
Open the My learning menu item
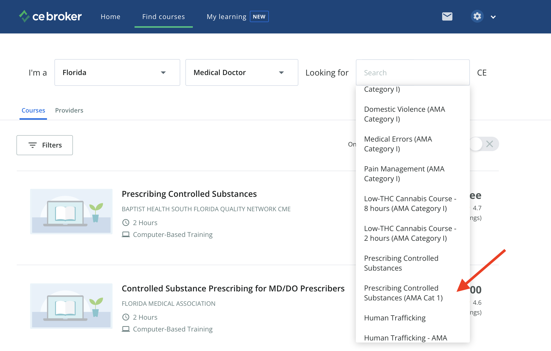click(x=226, y=17)
